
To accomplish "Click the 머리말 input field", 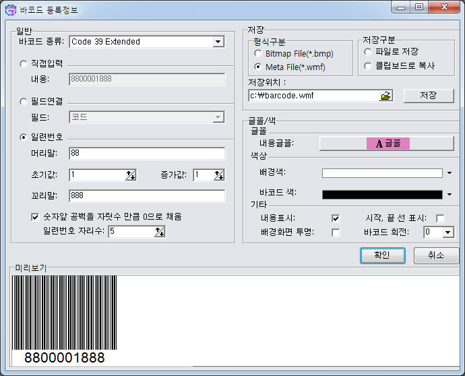I will [147, 154].
